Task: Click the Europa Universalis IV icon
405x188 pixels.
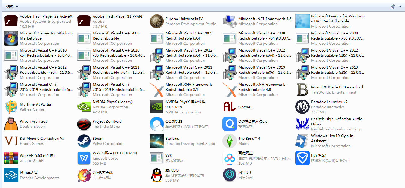Action: 157,21
